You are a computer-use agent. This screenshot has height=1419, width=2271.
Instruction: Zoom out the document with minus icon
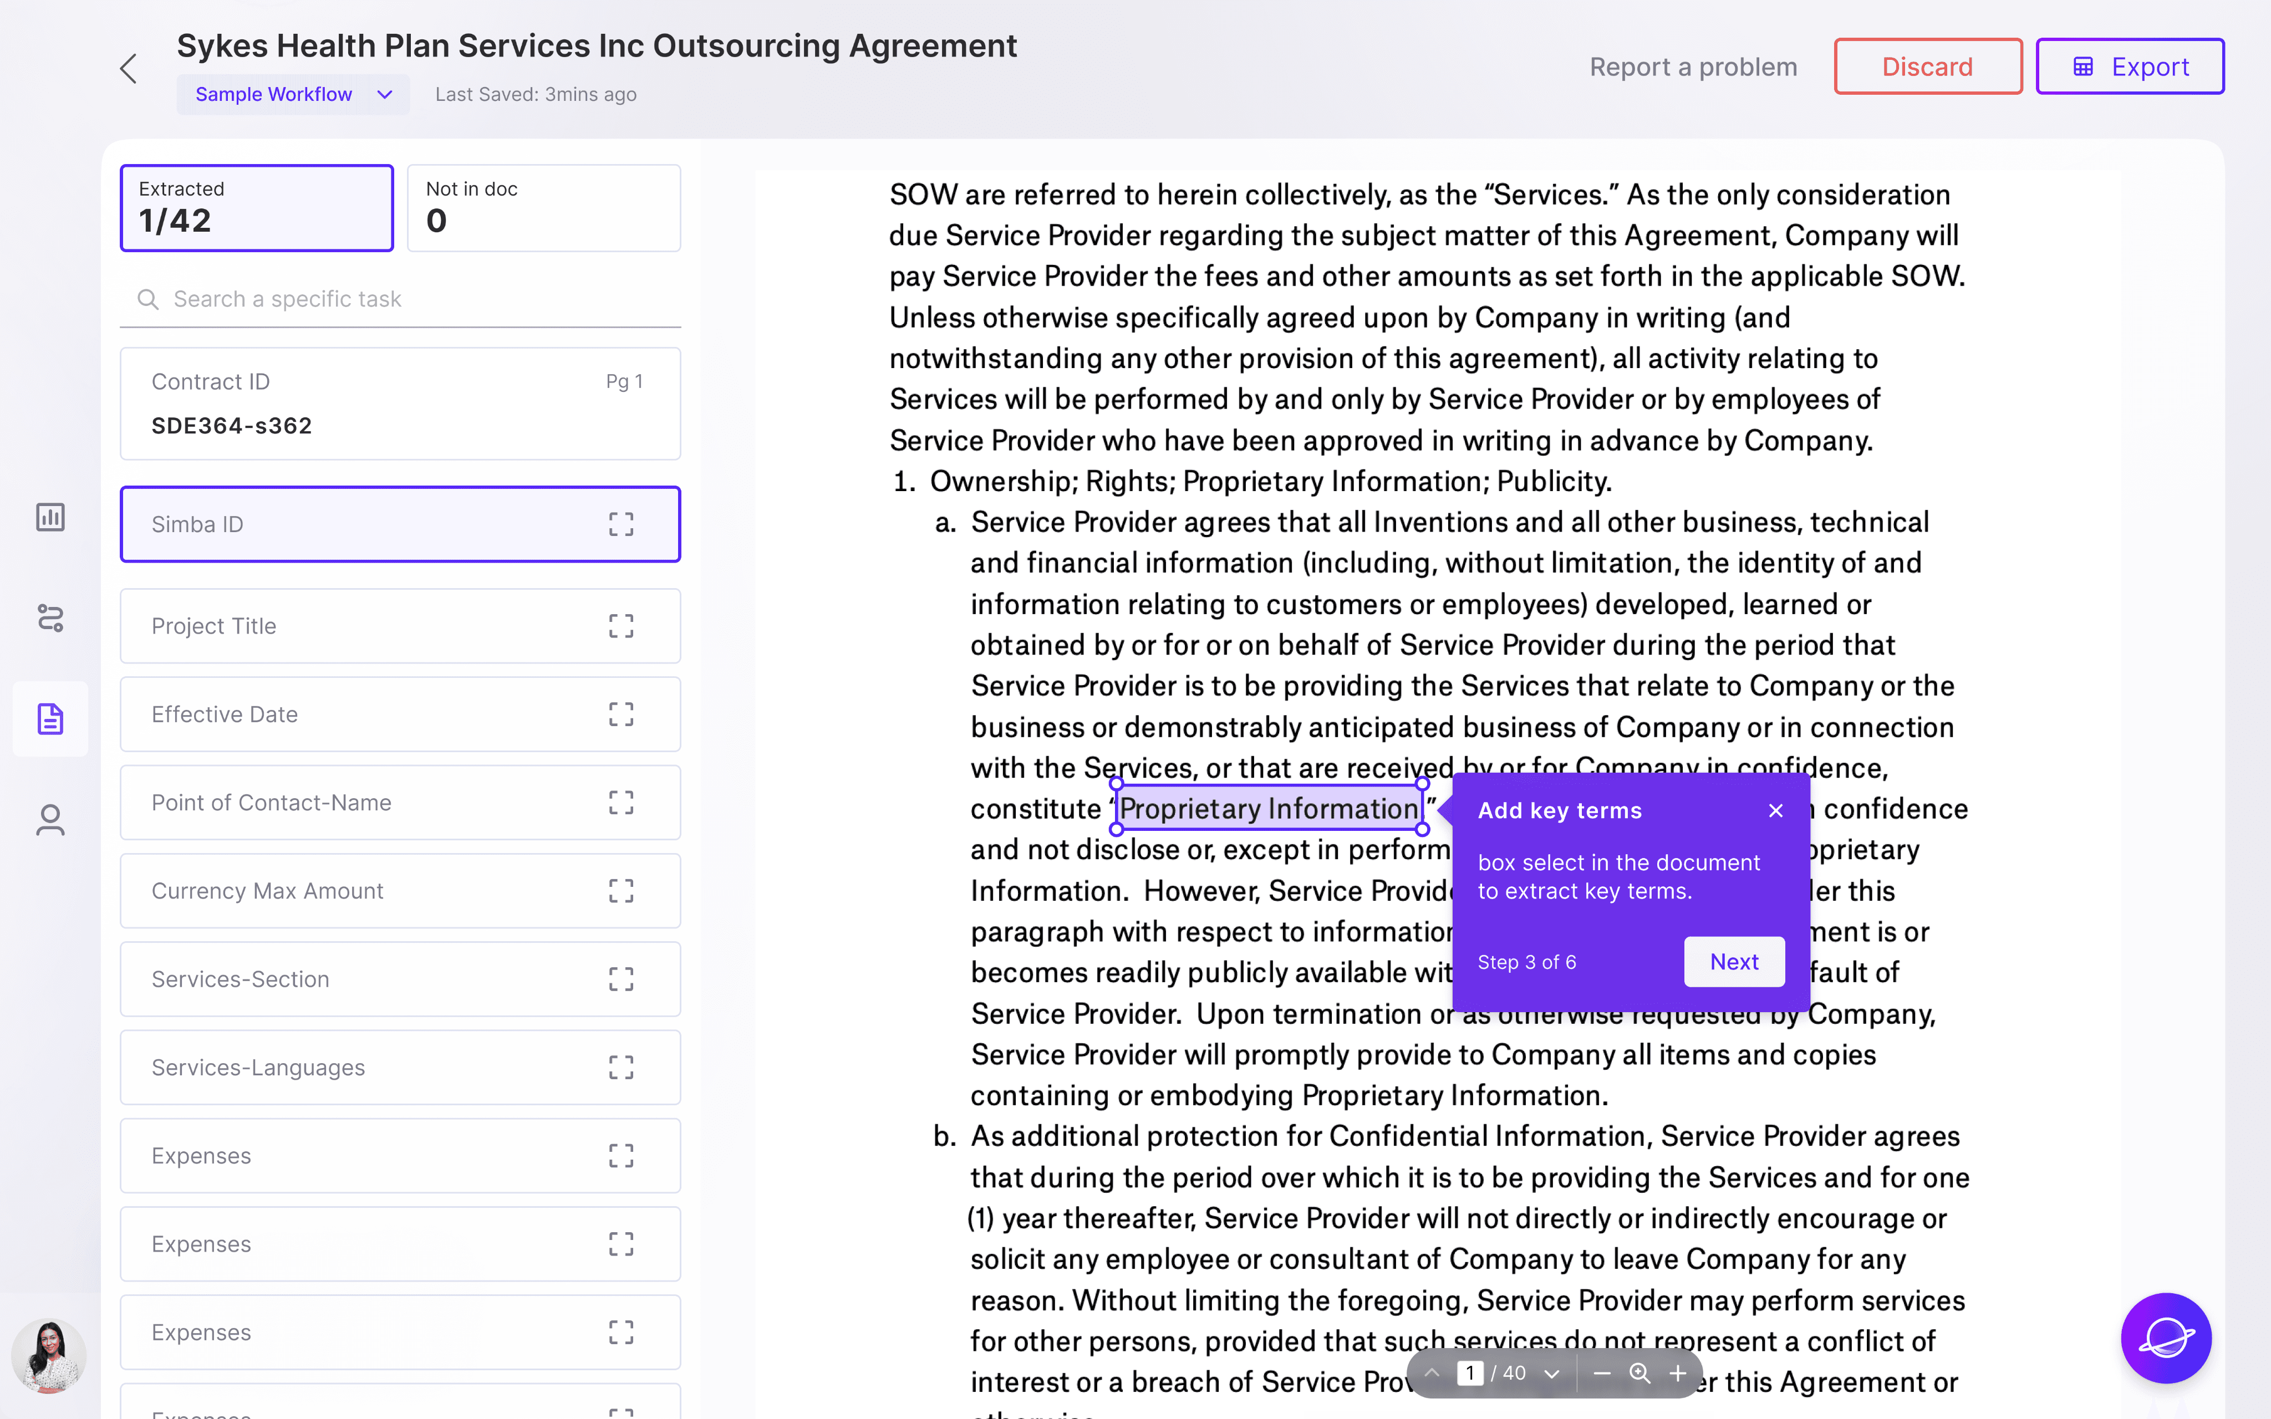pos(1602,1373)
